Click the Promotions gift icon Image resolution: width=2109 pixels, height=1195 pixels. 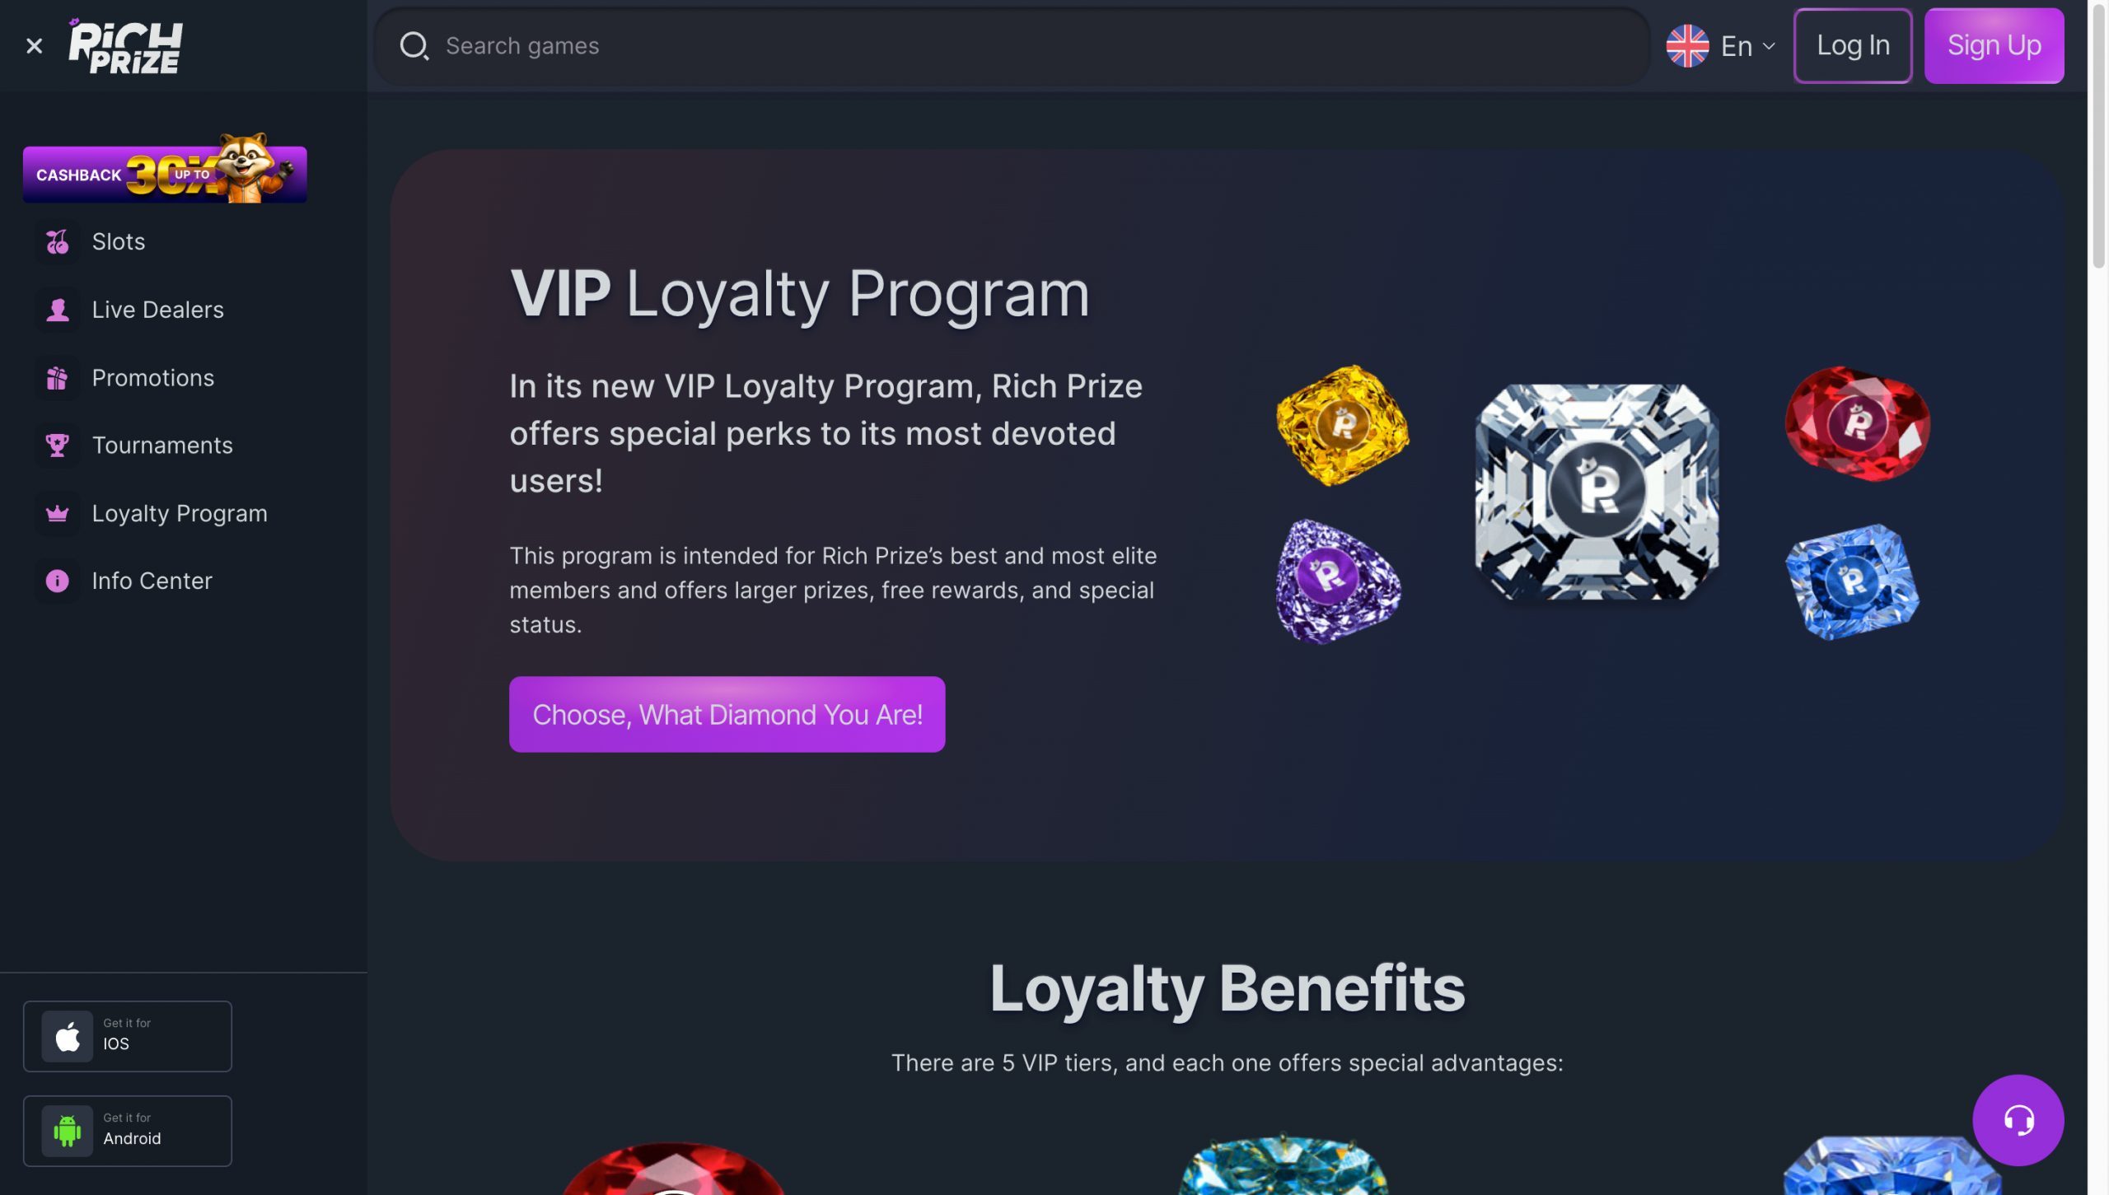point(56,377)
